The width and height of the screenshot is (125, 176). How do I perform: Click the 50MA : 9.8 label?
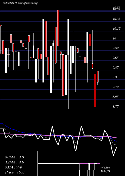click(x=14, y=157)
